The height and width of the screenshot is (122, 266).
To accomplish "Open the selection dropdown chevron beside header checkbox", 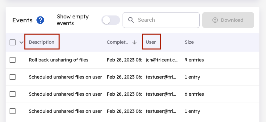I will click(21, 42).
